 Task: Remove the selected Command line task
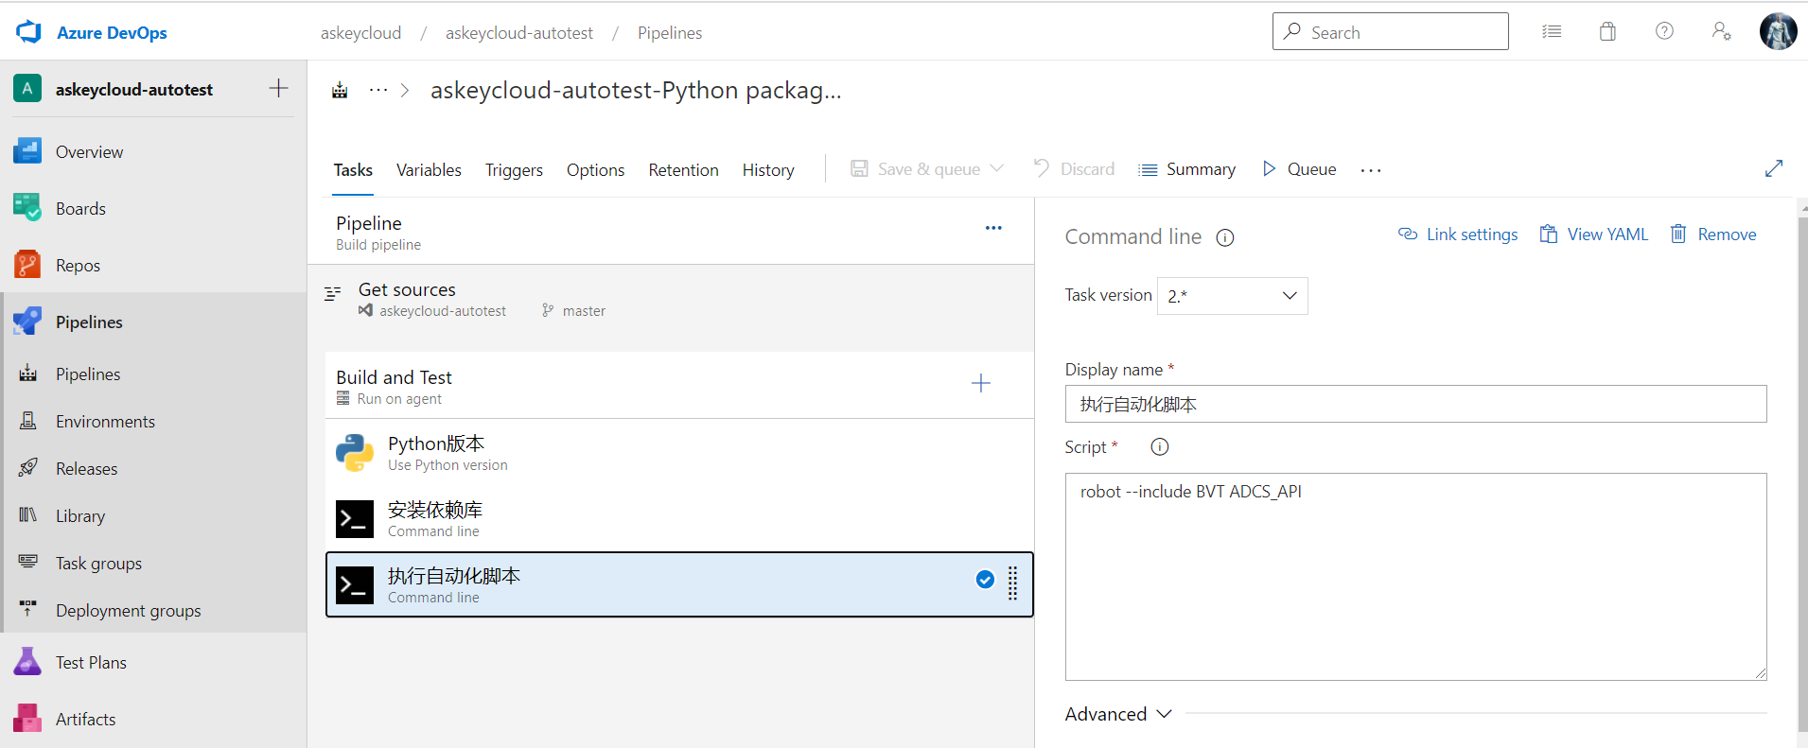[x=1713, y=235]
